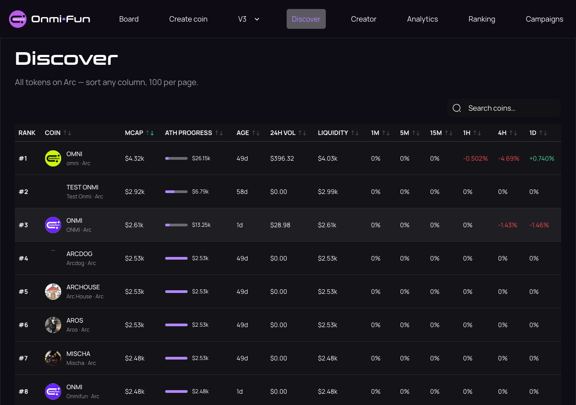
Task: Click ARCDOG's ATH progress bar
Action: pos(176,258)
